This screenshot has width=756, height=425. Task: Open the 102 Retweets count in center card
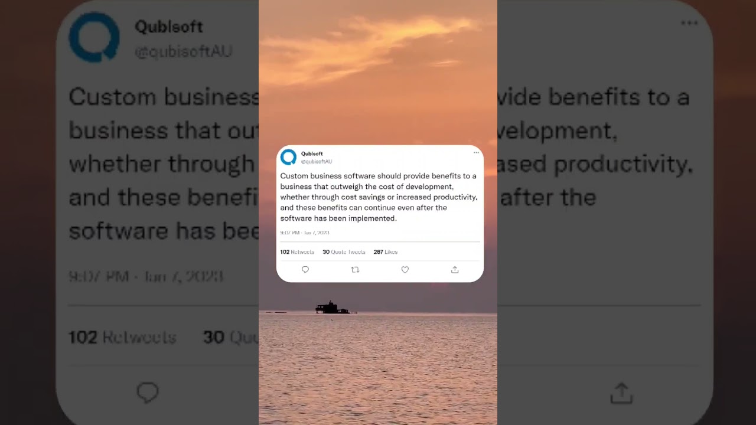click(x=297, y=252)
